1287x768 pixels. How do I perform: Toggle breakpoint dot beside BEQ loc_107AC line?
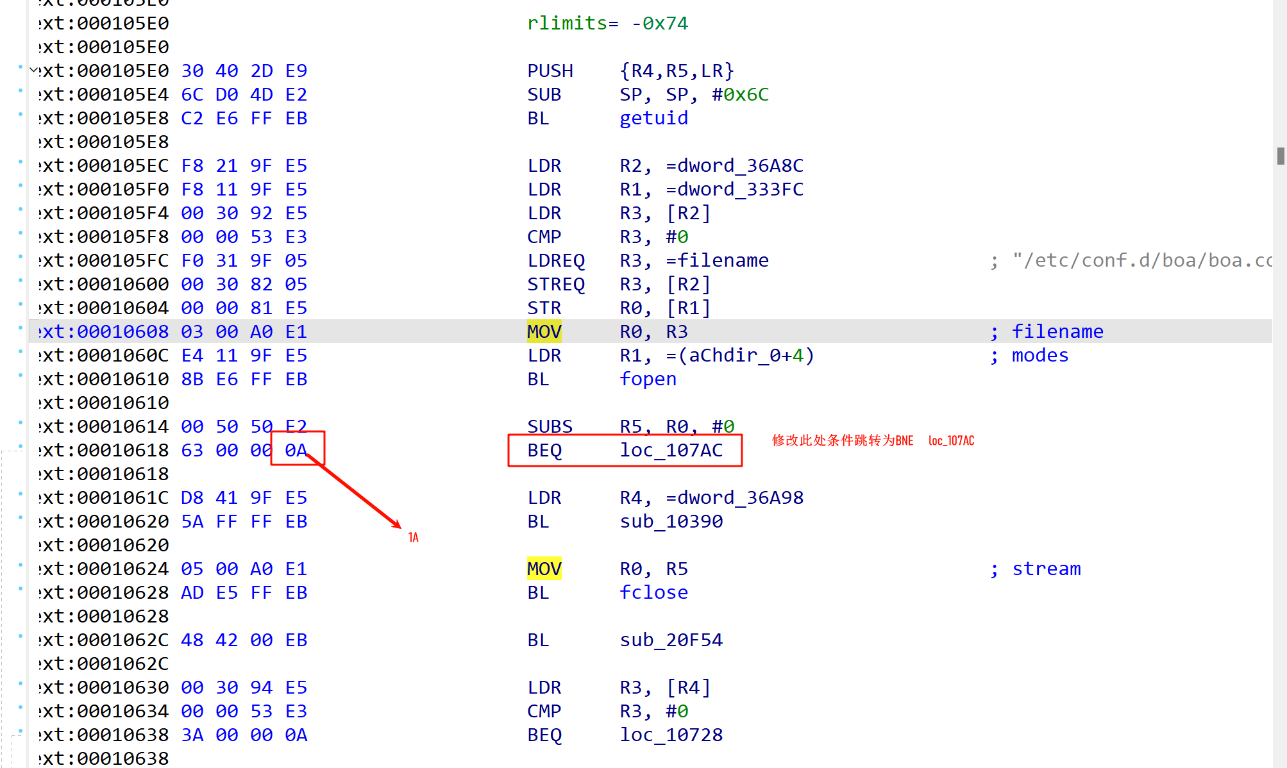[x=21, y=446]
